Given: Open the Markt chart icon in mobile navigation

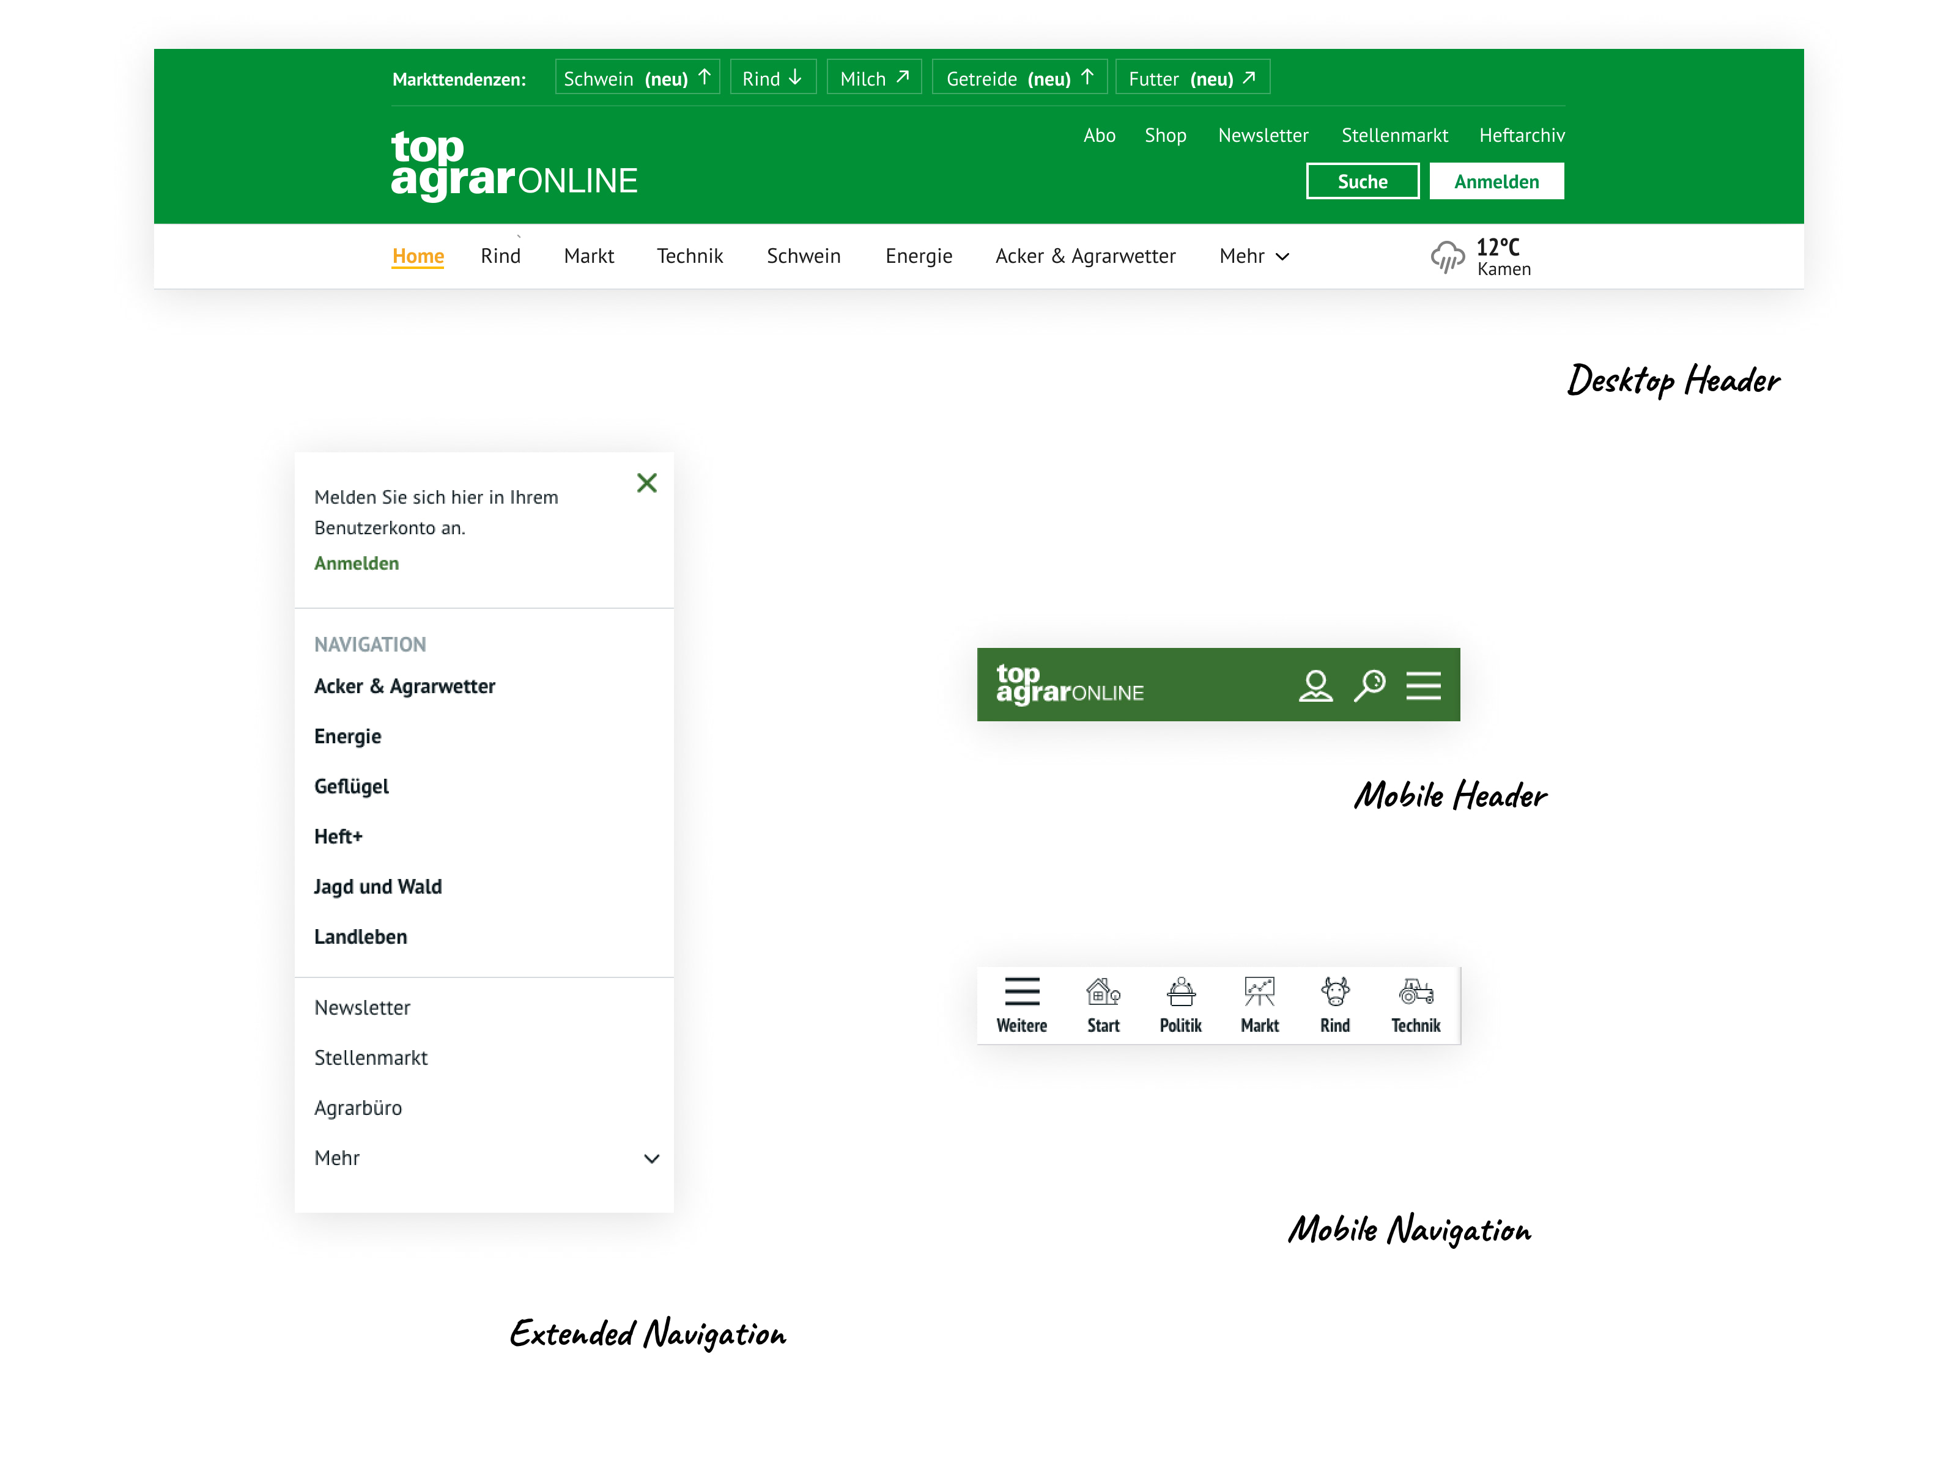Looking at the screenshot, I should [1259, 992].
